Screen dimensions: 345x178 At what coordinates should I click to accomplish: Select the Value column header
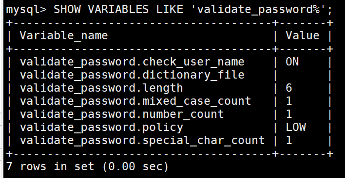(302, 35)
